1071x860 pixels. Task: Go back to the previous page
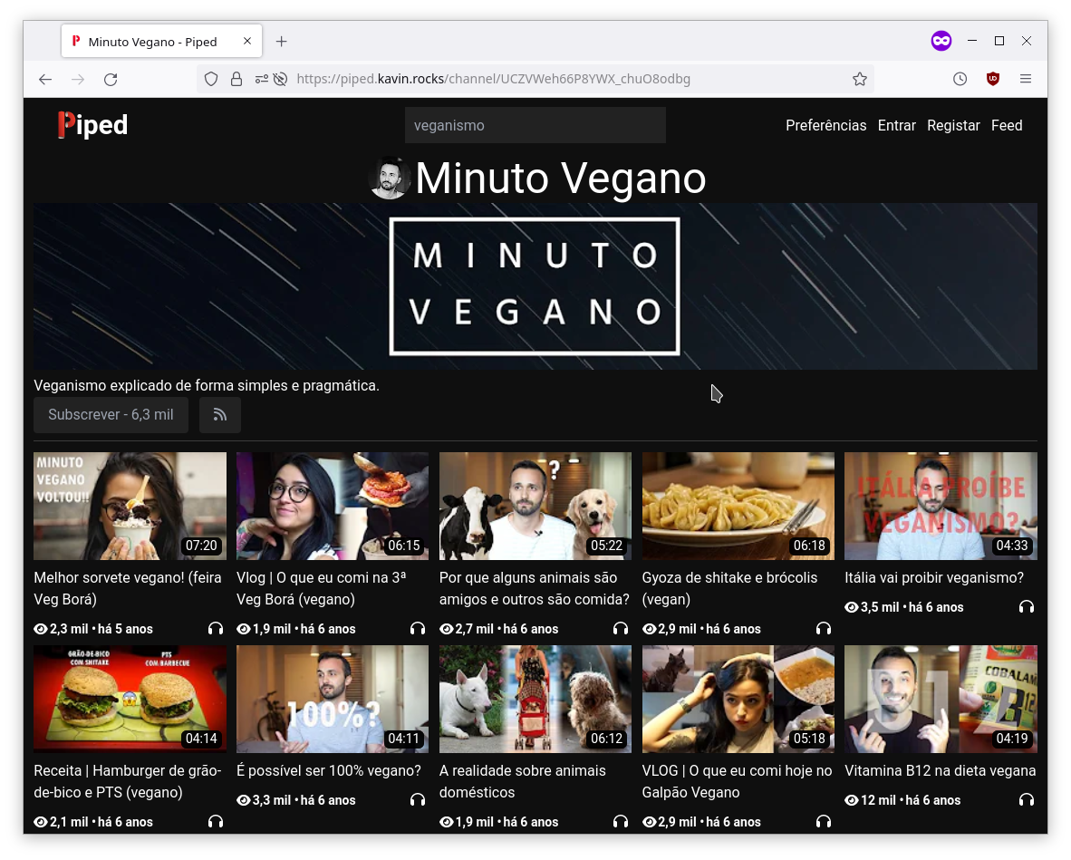coord(45,79)
